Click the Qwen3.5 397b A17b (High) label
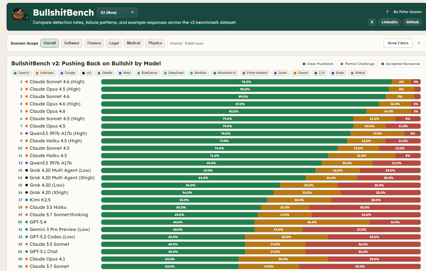This screenshot has width=426, height=271. [58, 134]
